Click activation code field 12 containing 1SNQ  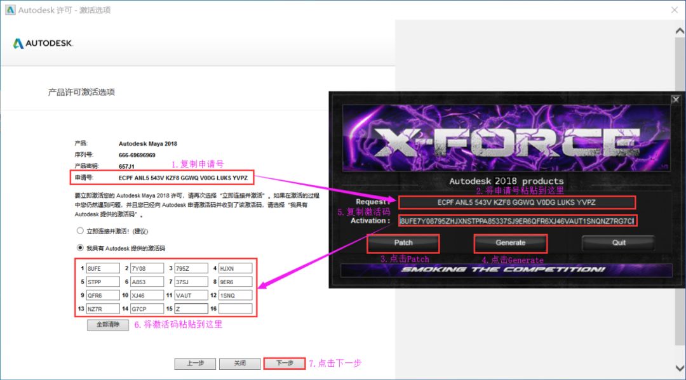coord(236,295)
